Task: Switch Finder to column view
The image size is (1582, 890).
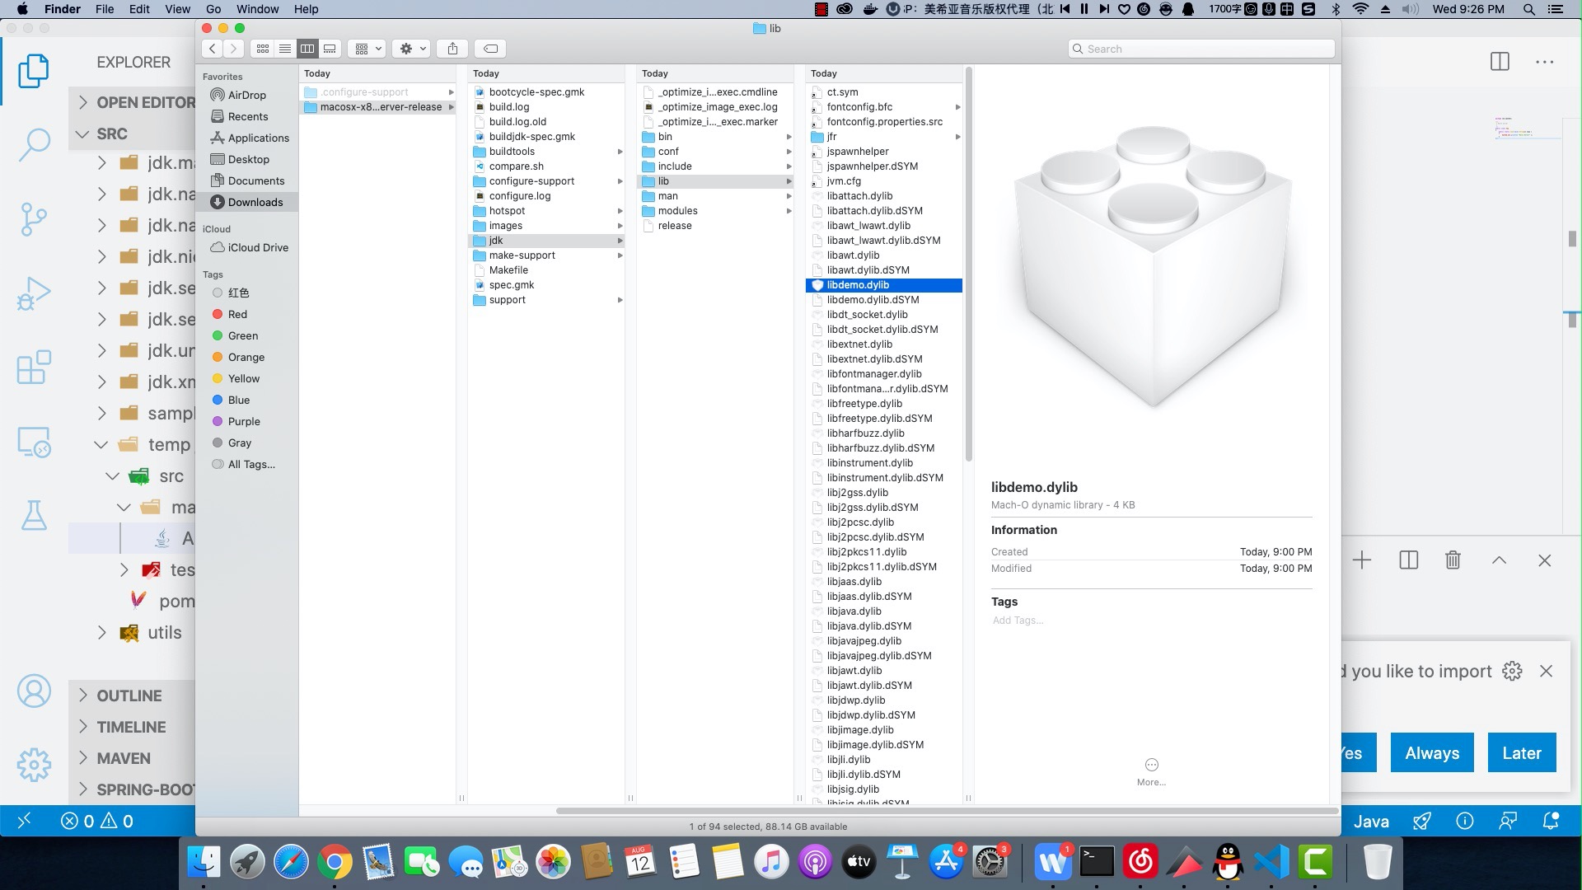Action: [307, 49]
